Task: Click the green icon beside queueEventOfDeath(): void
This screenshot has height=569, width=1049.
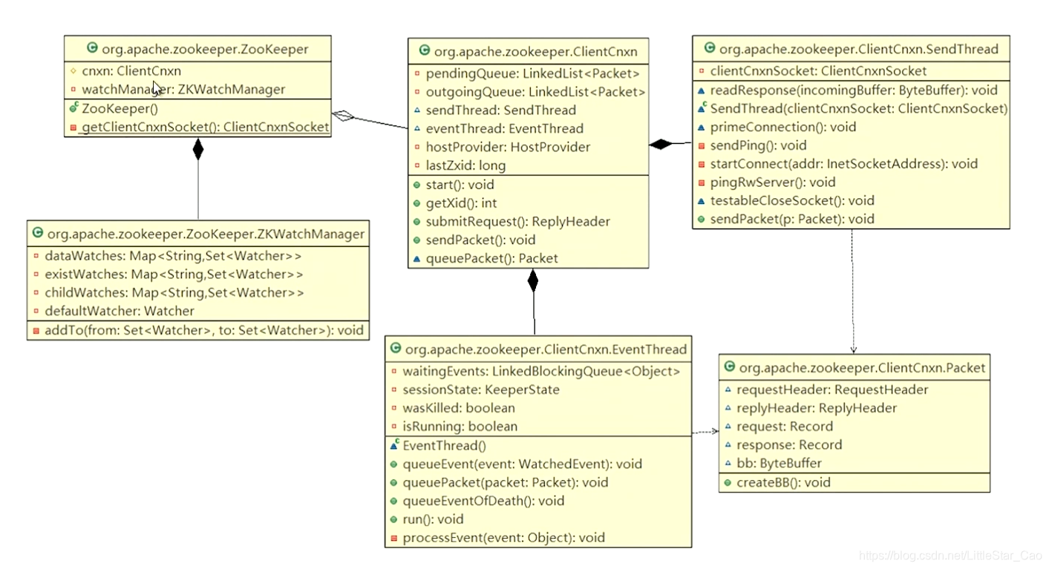Action: coord(394,501)
